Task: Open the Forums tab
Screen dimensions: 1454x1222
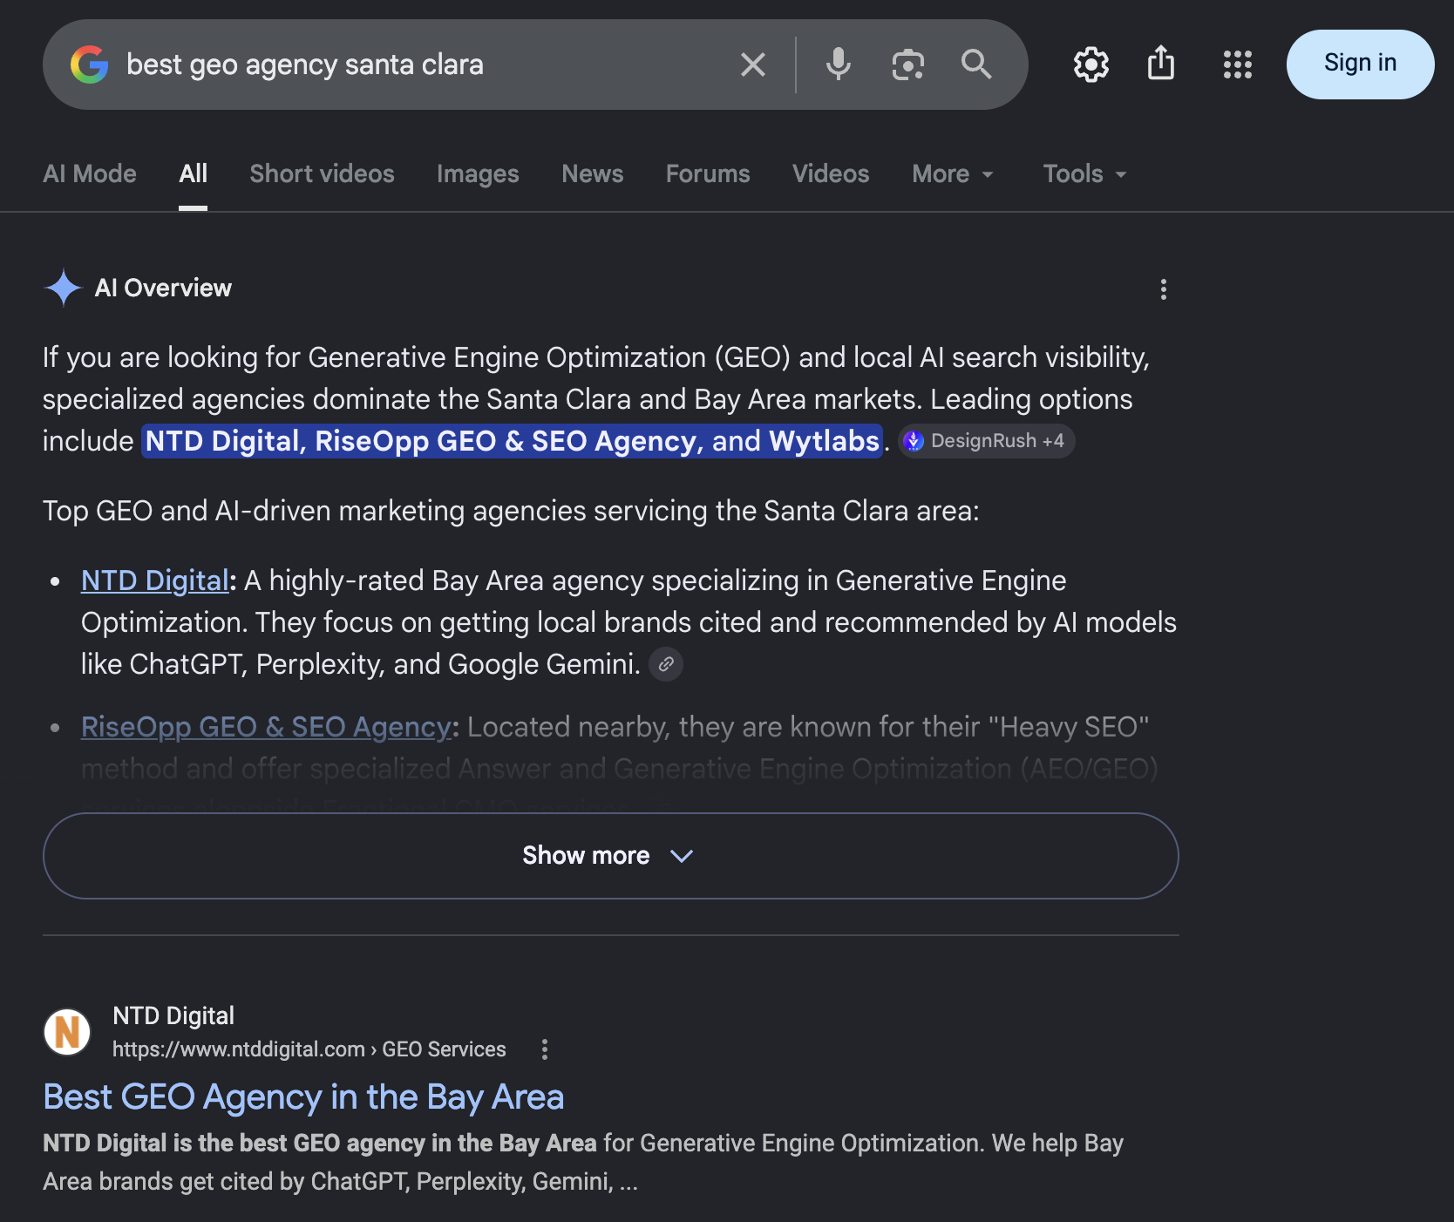Action: [708, 174]
